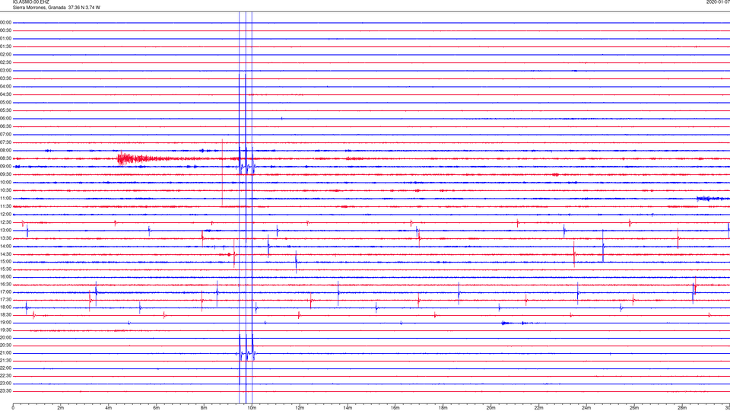Pick the 14m axis tick label
Viewport: 730px width, 411px height.
coord(348,408)
